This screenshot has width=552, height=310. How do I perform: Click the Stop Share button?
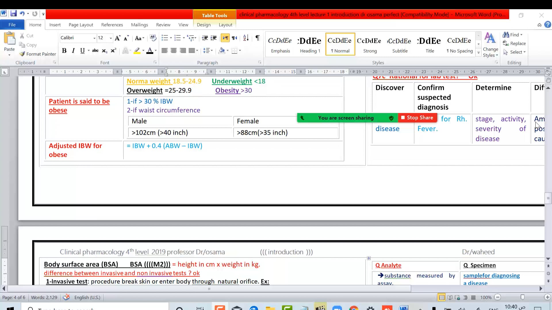click(417, 118)
